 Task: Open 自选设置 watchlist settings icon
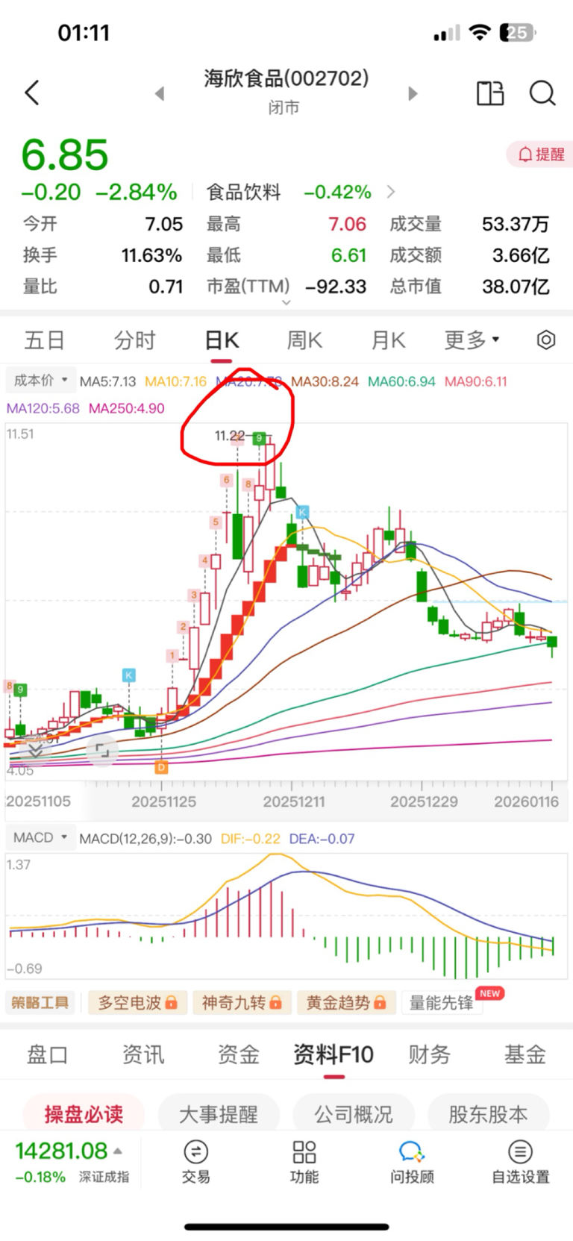(520, 1161)
